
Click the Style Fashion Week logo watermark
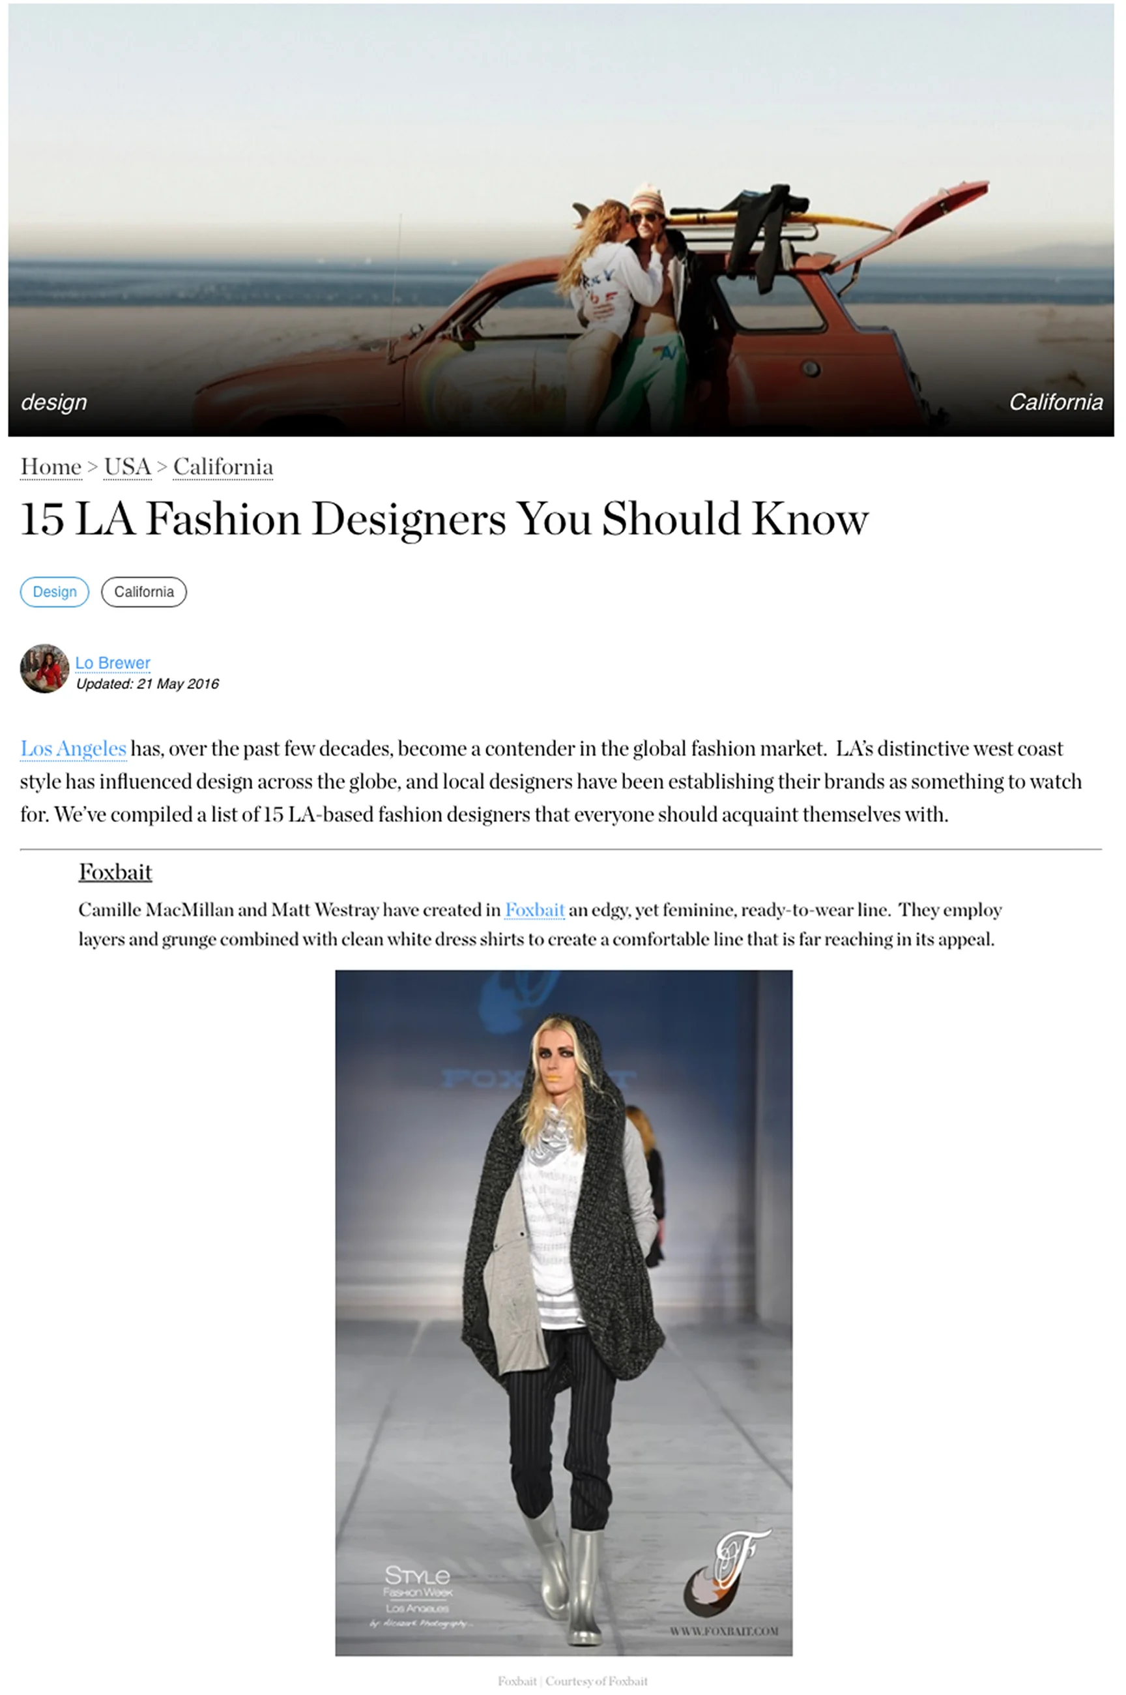point(420,1595)
